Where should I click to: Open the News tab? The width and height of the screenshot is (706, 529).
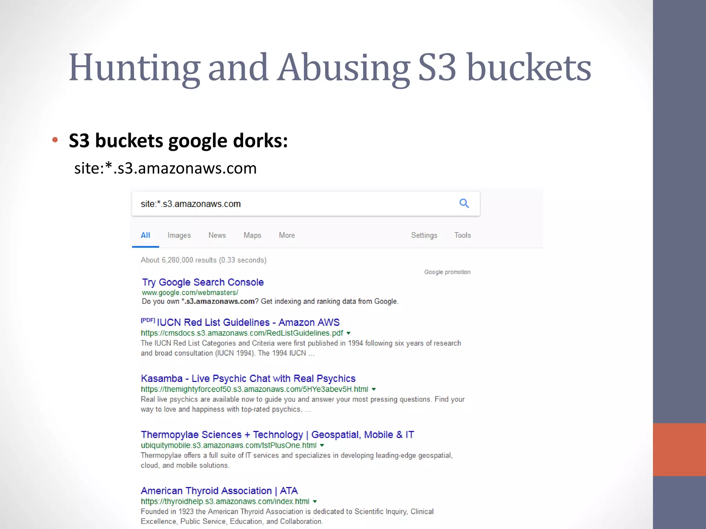217,235
